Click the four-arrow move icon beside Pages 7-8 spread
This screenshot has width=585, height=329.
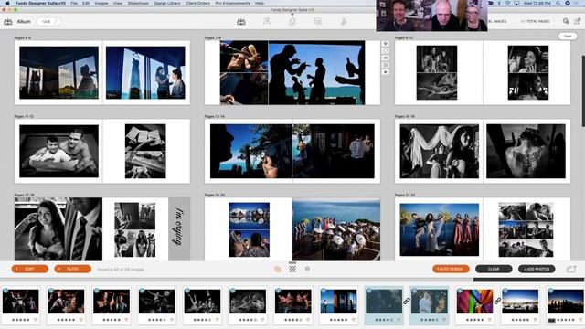pos(386,44)
